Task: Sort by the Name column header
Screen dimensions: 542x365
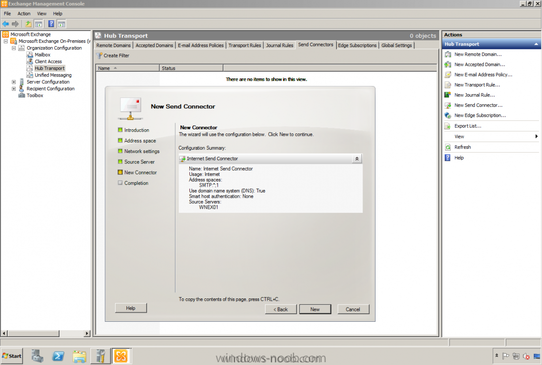Action: click(127, 68)
